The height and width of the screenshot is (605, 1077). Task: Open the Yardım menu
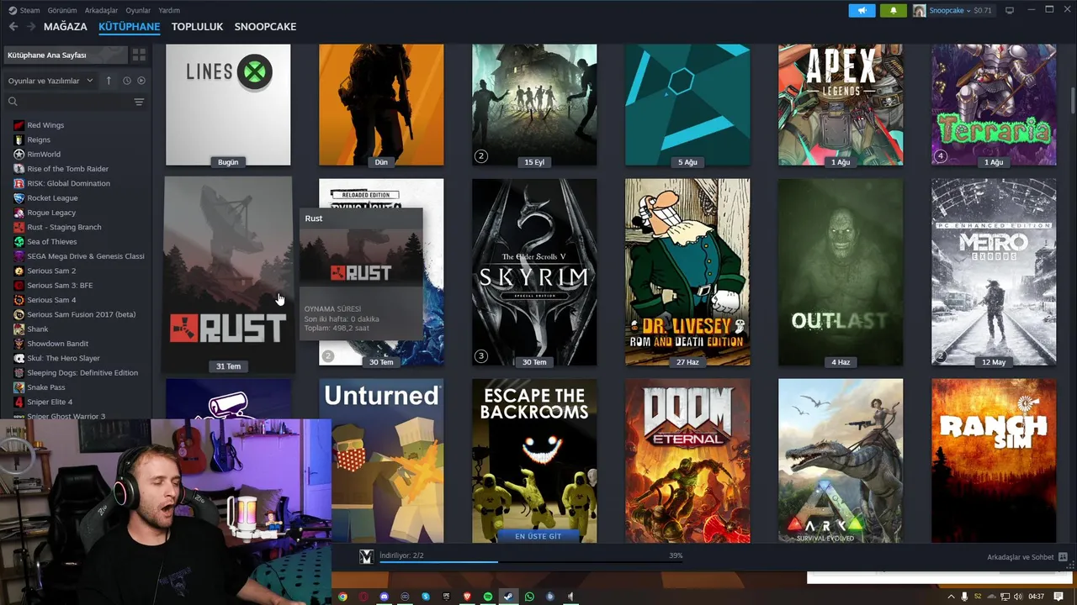pos(169,10)
